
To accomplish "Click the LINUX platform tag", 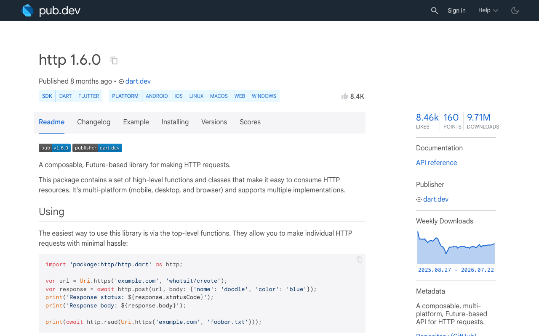I will 196,96.
